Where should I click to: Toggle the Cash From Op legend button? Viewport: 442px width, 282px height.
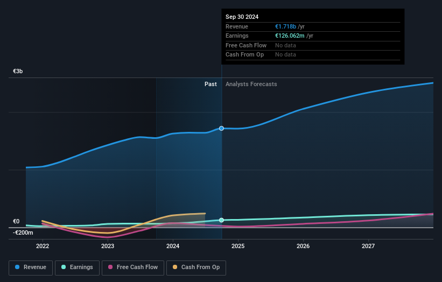click(x=196, y=267)
